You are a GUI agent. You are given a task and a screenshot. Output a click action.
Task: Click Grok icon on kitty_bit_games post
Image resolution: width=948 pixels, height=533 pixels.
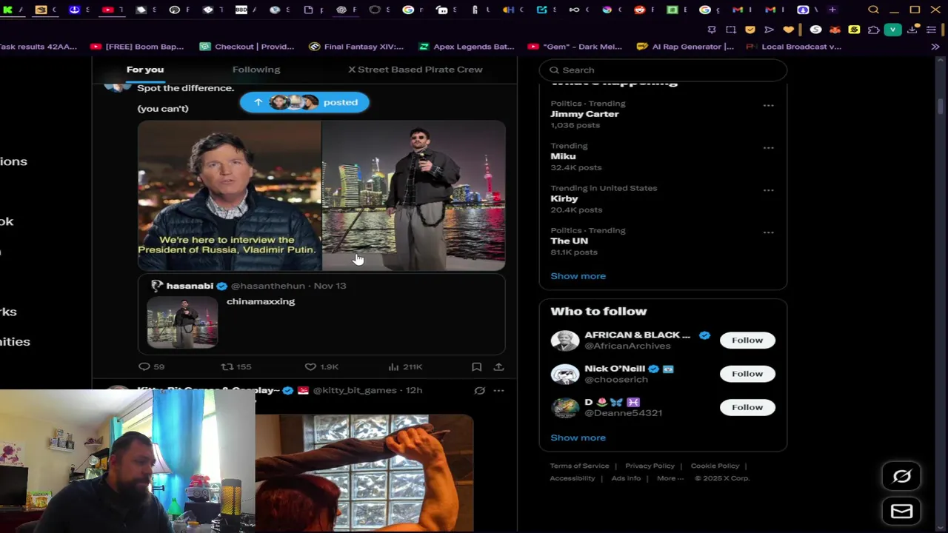[x=479, y=390]
